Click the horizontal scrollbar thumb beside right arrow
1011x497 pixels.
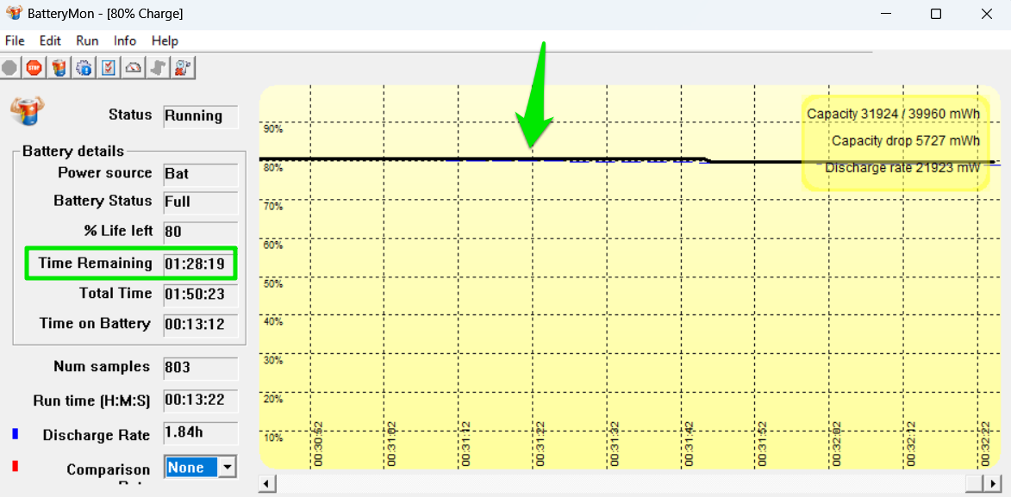coord(974,483)
